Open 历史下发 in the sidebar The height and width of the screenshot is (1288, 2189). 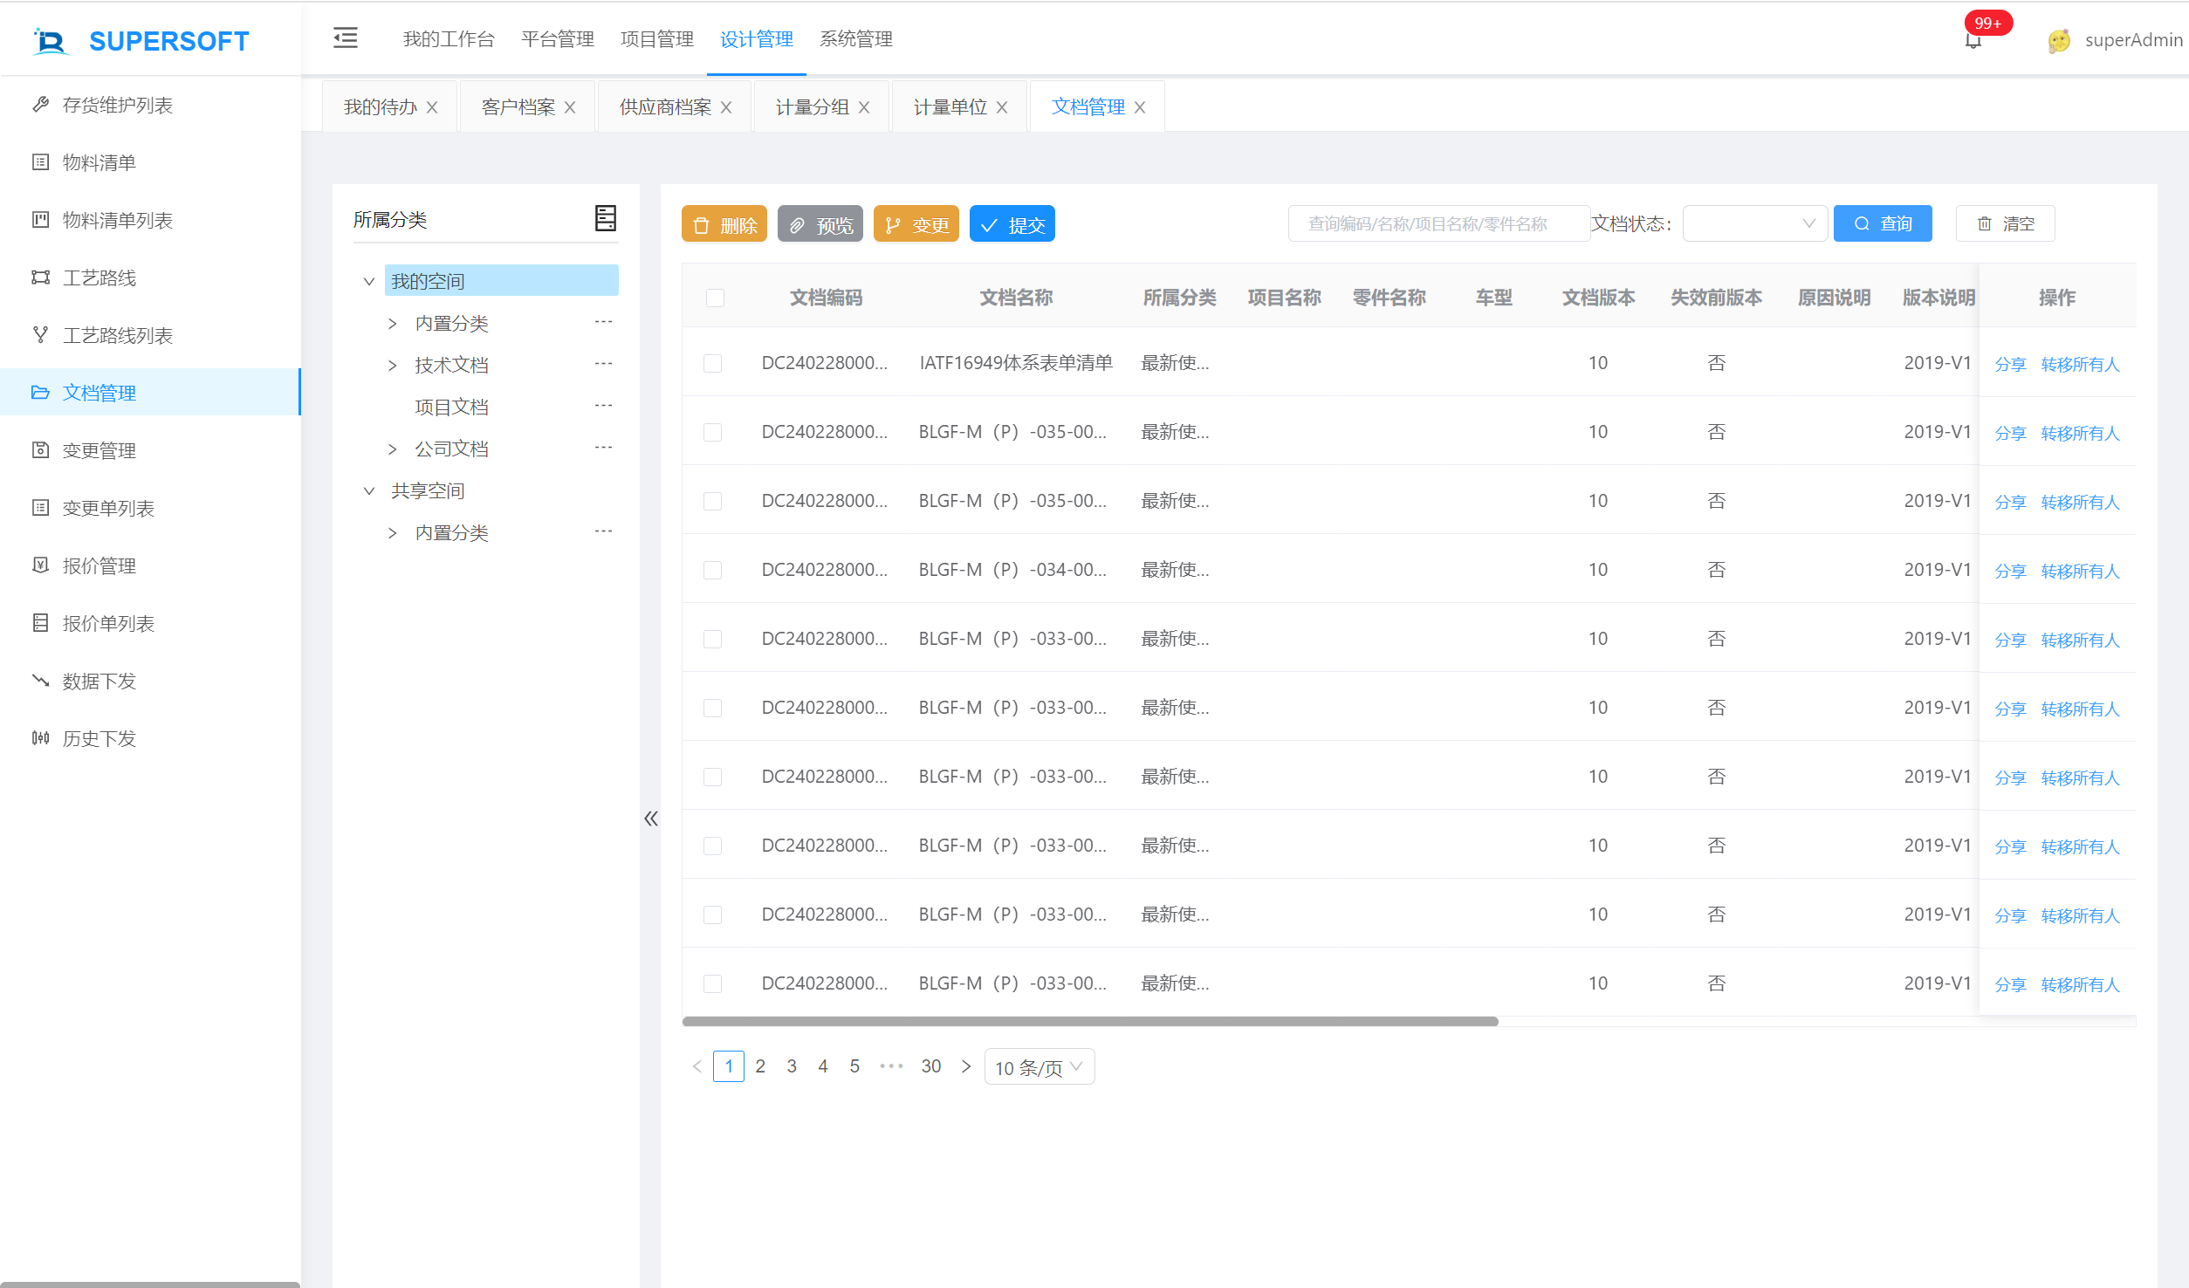(x=150, y=738)
